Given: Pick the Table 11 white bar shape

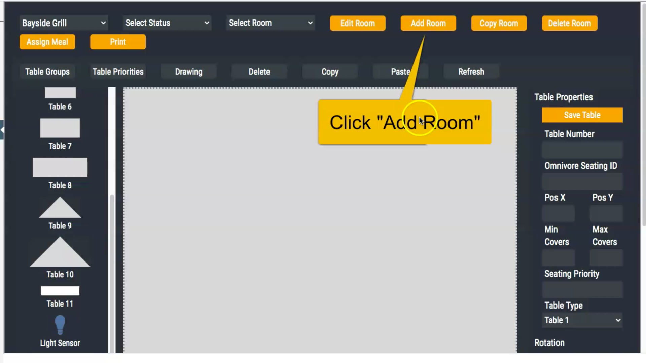Looking at the screenshot, I should click(x=60, y=291).
